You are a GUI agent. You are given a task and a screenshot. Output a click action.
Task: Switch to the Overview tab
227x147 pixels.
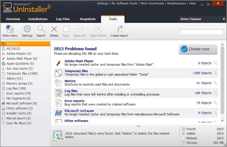[x=13, y=19]
